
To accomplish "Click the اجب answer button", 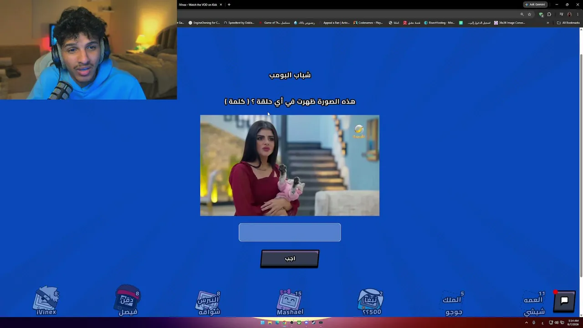I will point(290,259).
